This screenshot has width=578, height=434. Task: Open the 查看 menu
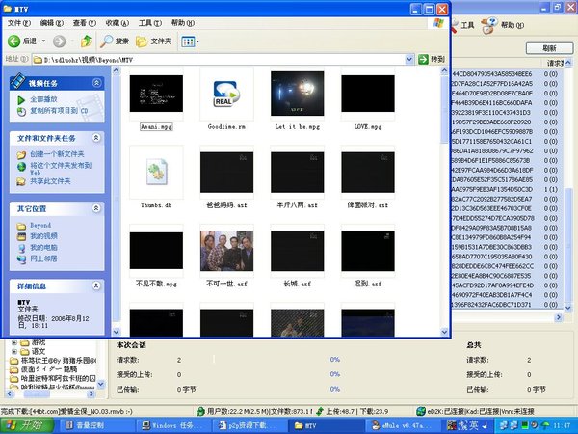tap(85, 23)
